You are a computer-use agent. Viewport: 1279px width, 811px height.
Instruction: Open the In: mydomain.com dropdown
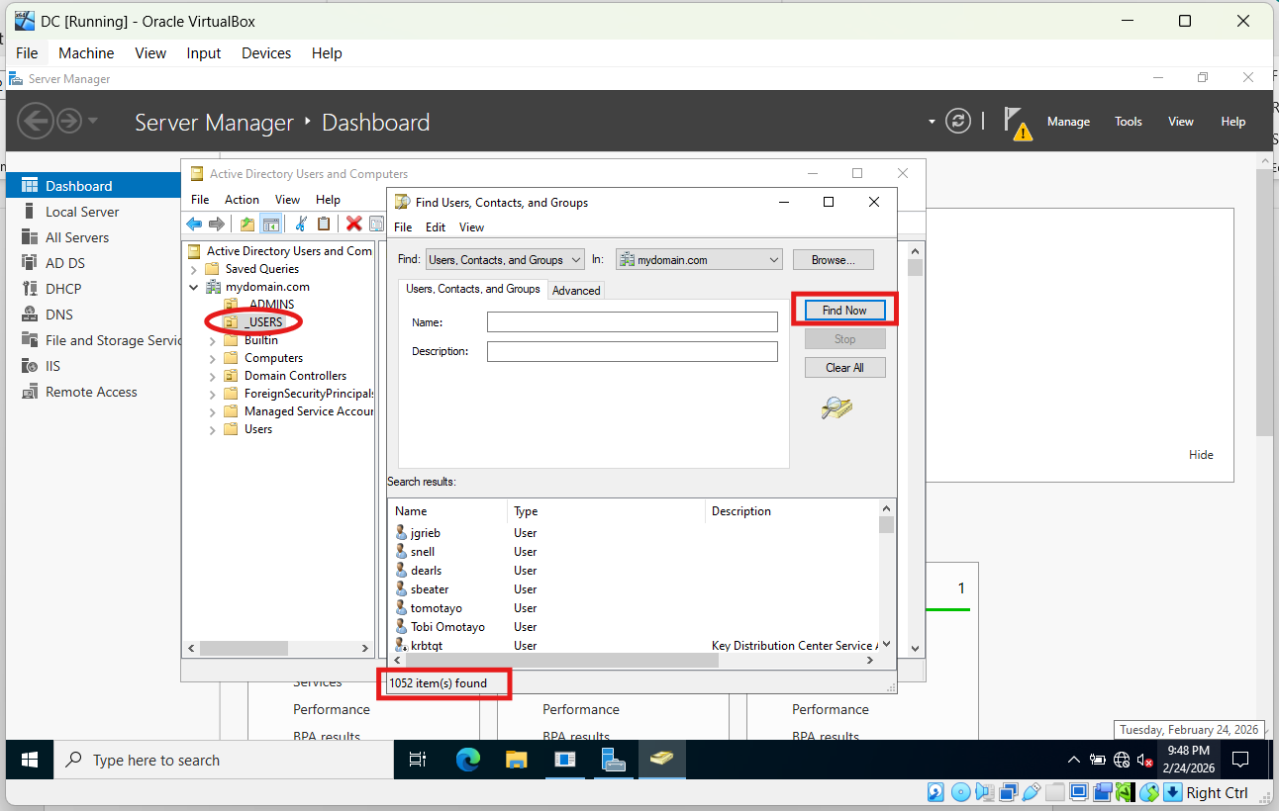tap(699, 260)
